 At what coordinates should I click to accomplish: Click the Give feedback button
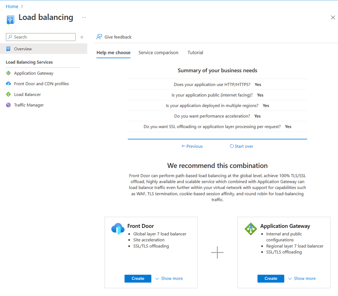[114, 37]
